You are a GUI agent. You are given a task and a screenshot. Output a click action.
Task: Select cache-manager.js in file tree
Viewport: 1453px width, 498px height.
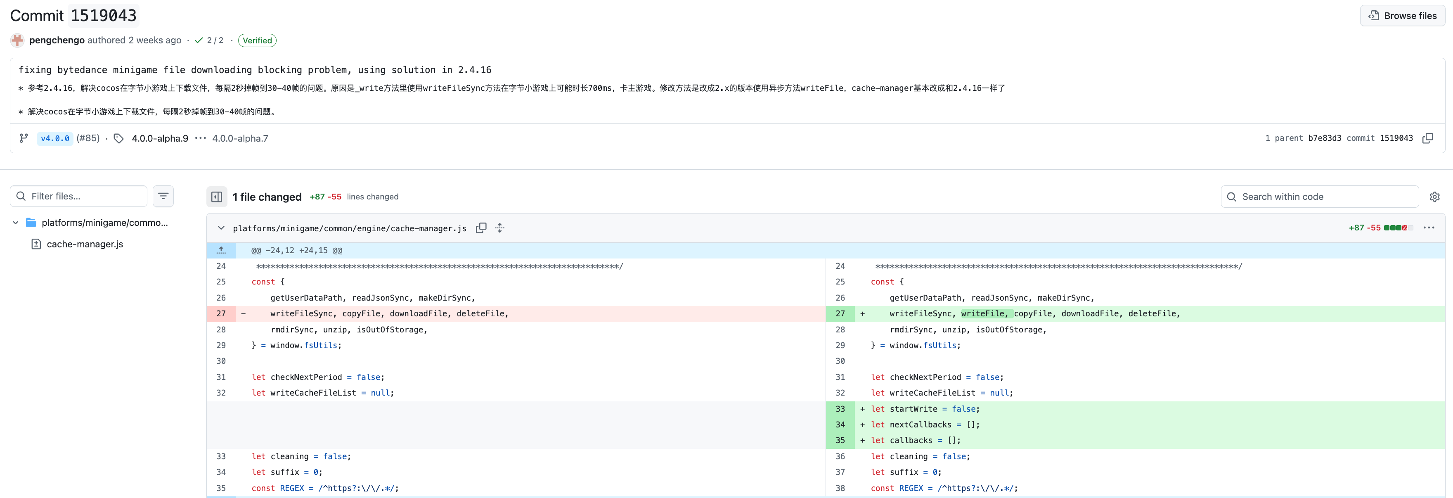coord(85,244)
